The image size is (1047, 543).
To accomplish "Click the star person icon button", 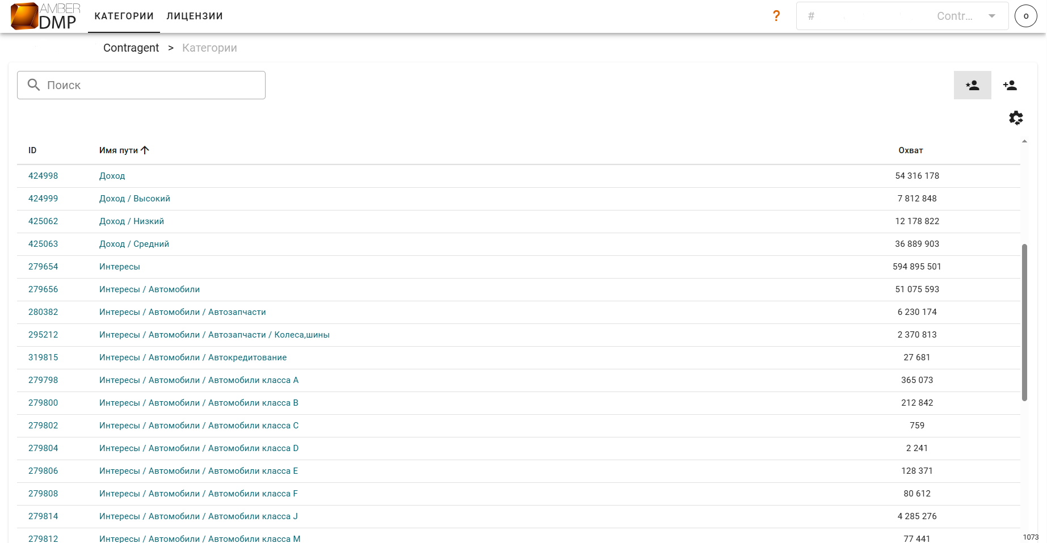I will [972, 85].
